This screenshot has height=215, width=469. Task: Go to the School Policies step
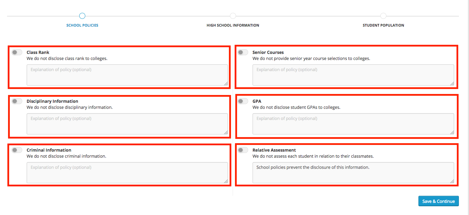pyautogui.click(x=82, y=25)
